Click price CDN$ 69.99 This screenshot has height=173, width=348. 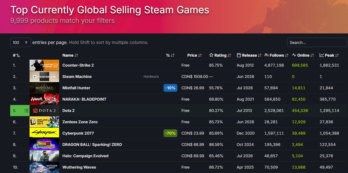tap(193, 156)
